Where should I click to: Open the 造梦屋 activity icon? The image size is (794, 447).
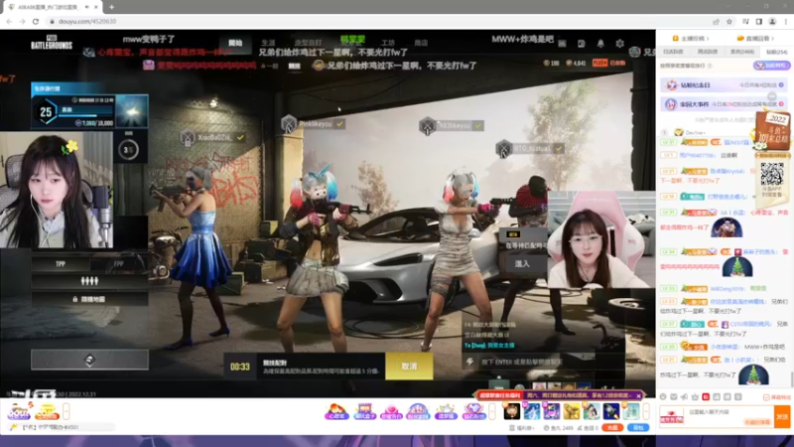(x=446, y=411)
